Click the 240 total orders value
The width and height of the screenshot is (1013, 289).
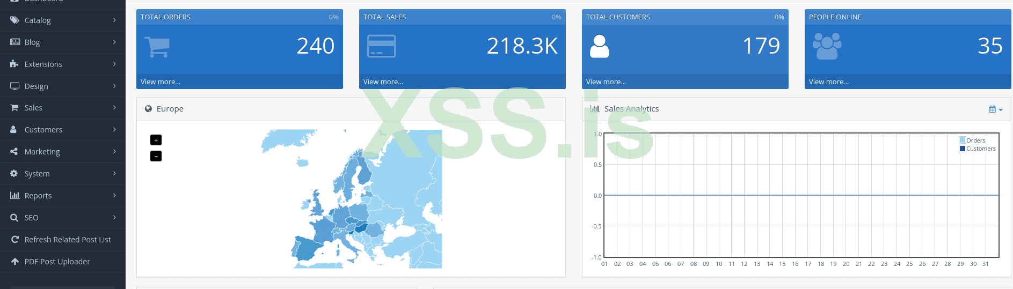pos(316,46)
